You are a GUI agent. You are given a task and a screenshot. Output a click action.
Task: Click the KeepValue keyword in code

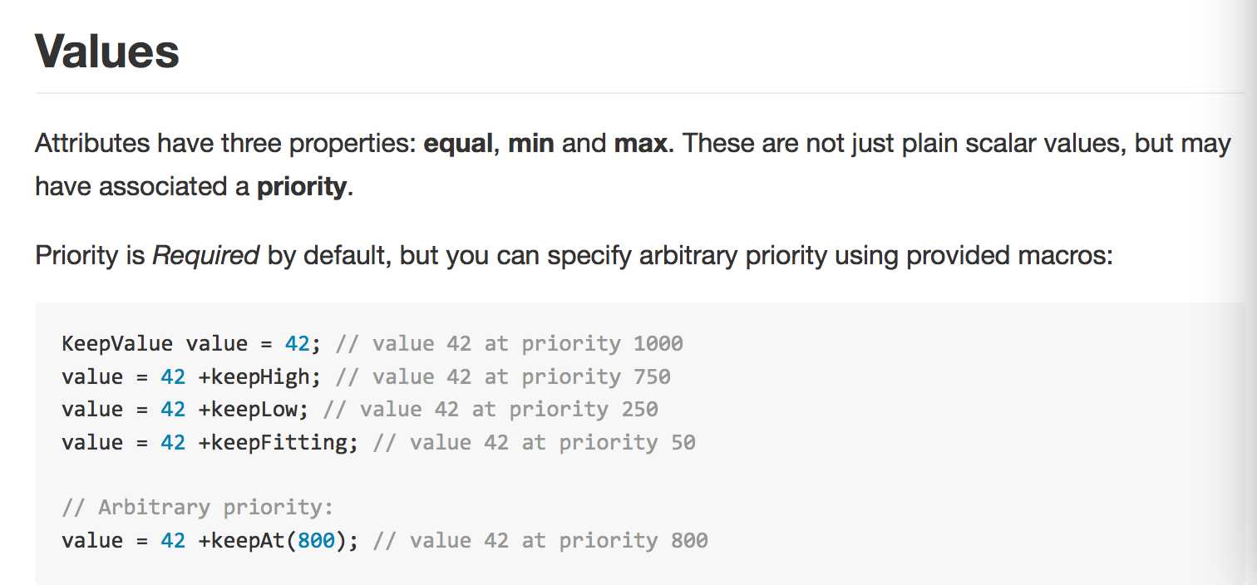[117, 344]
